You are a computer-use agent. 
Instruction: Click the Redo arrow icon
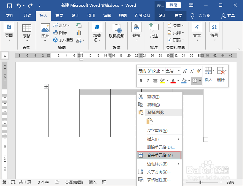[x=30, y=5]
